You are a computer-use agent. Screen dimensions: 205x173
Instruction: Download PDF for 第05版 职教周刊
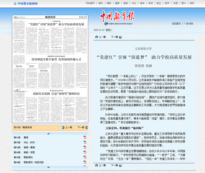(x=85, y=157)
